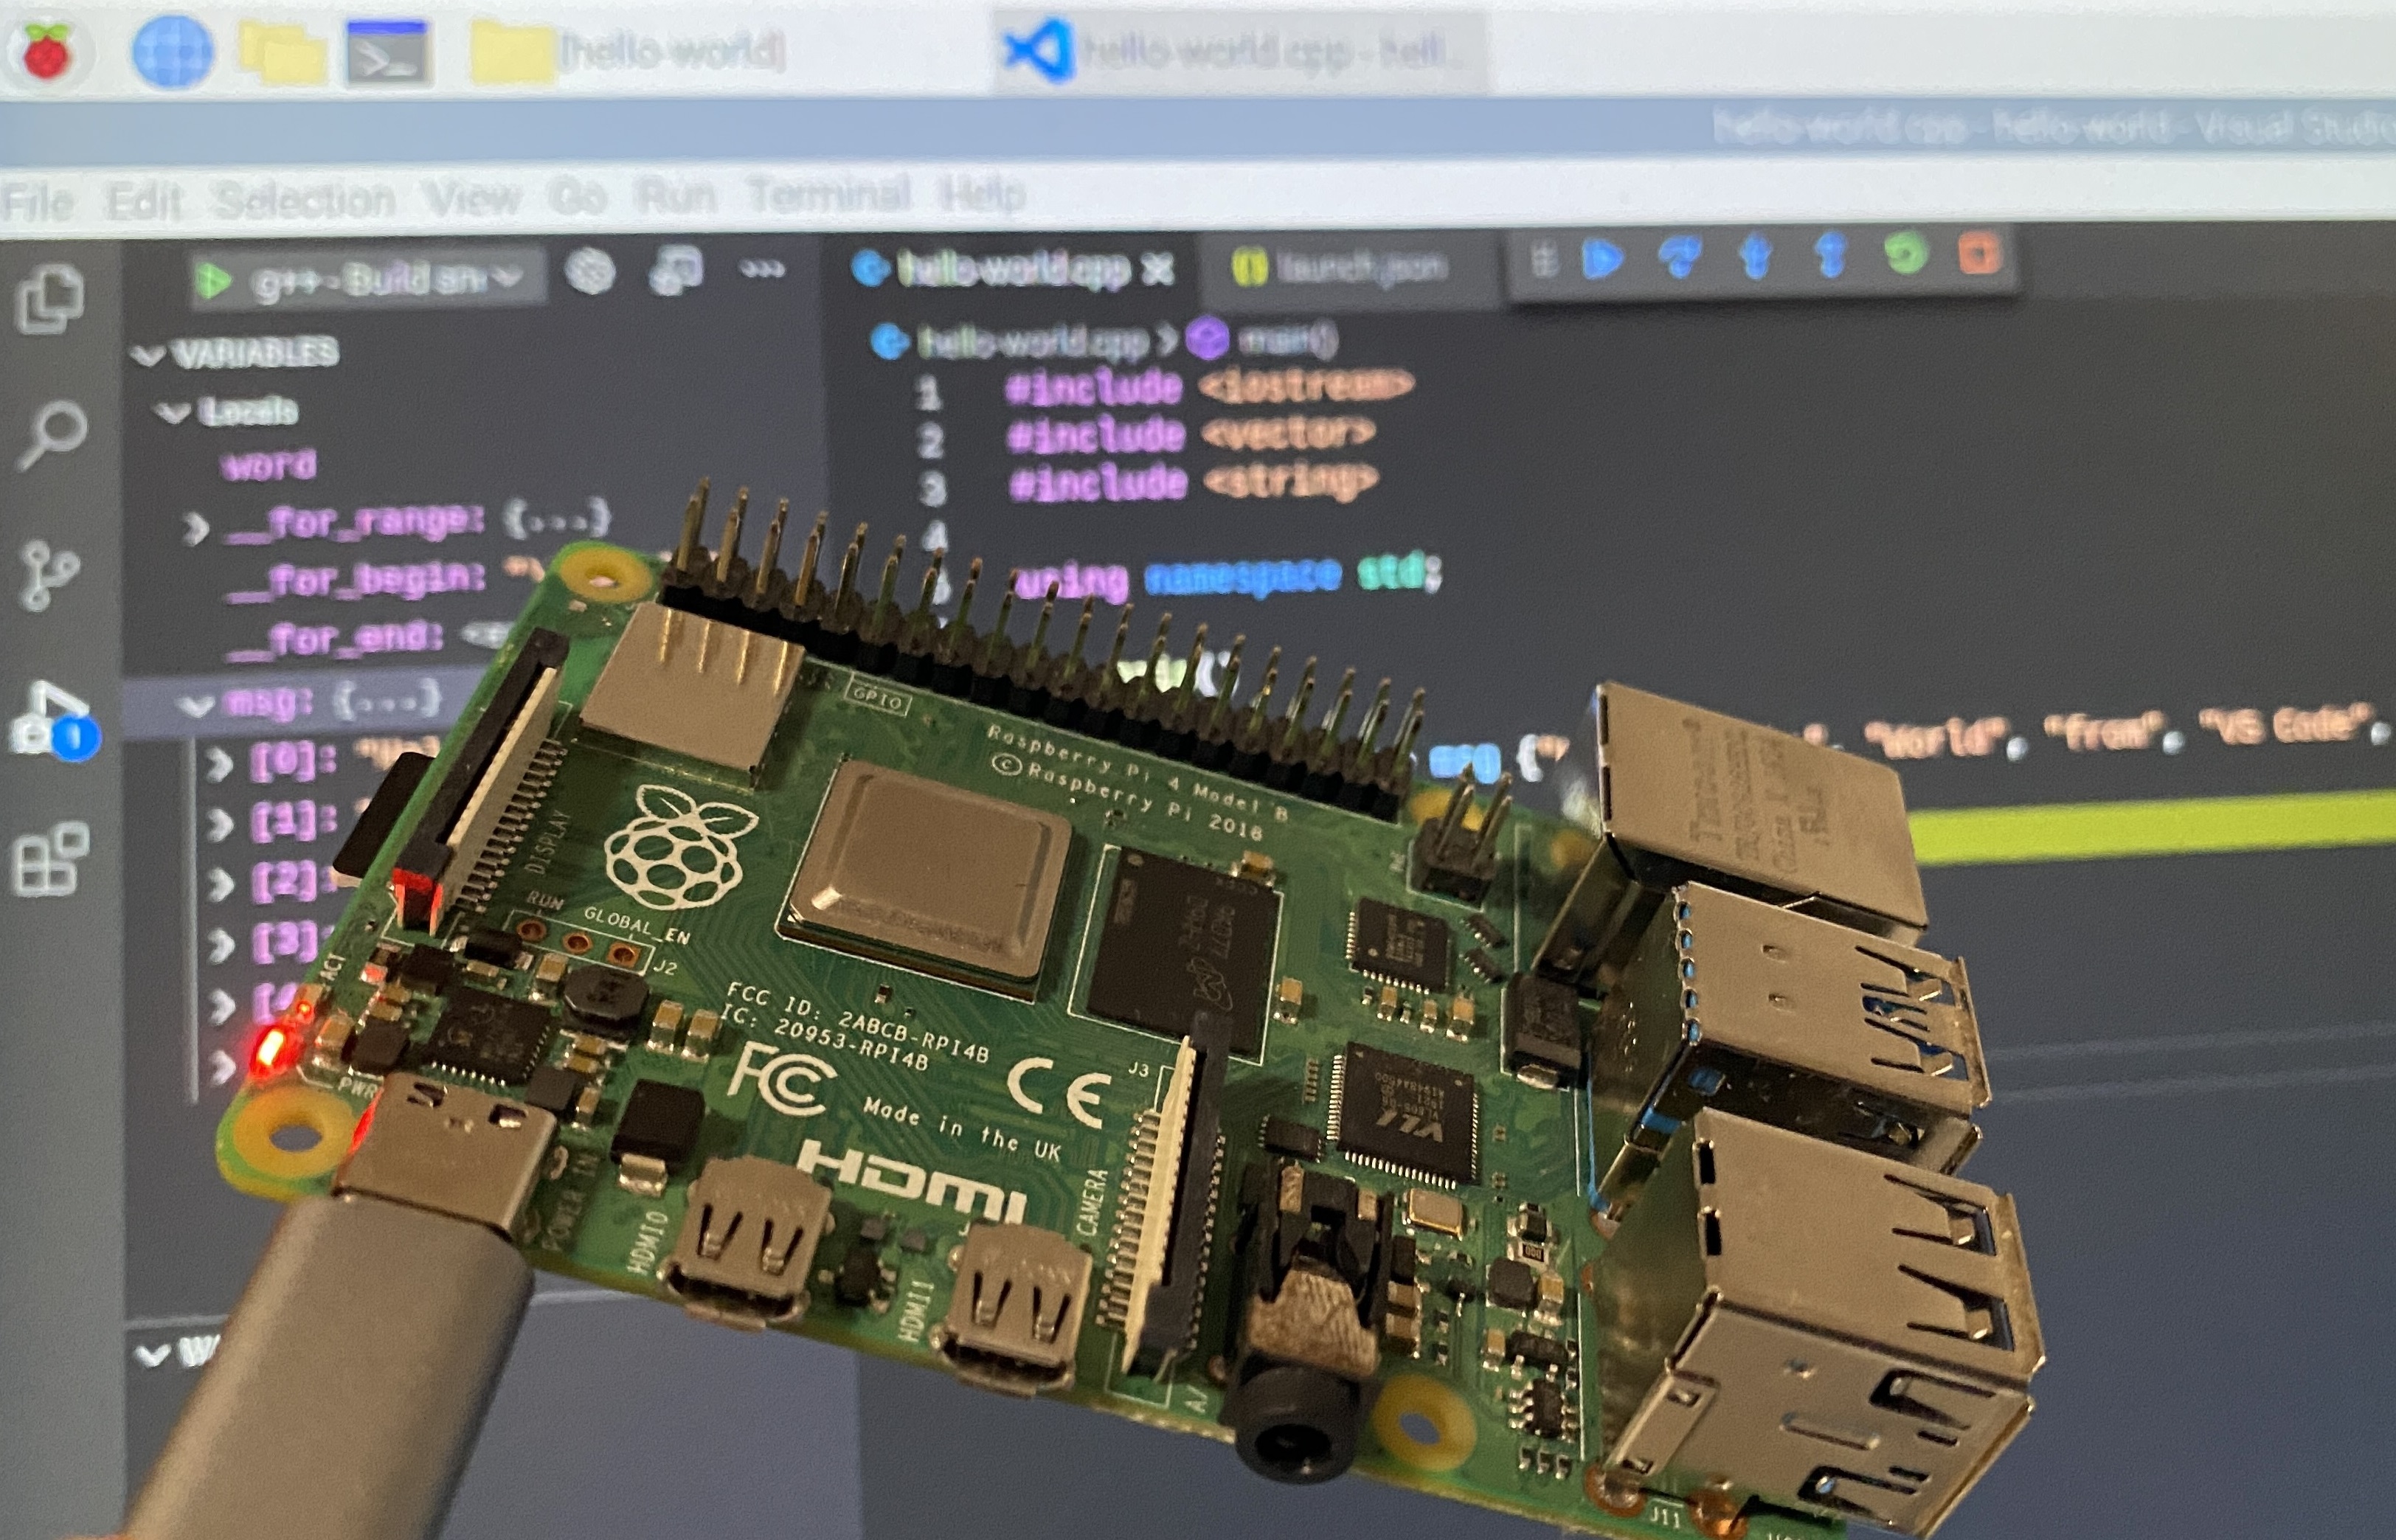Close the hello-world.cpp tab
This screenshot has width=2396, height=1540.
[x=1158, y=268]
